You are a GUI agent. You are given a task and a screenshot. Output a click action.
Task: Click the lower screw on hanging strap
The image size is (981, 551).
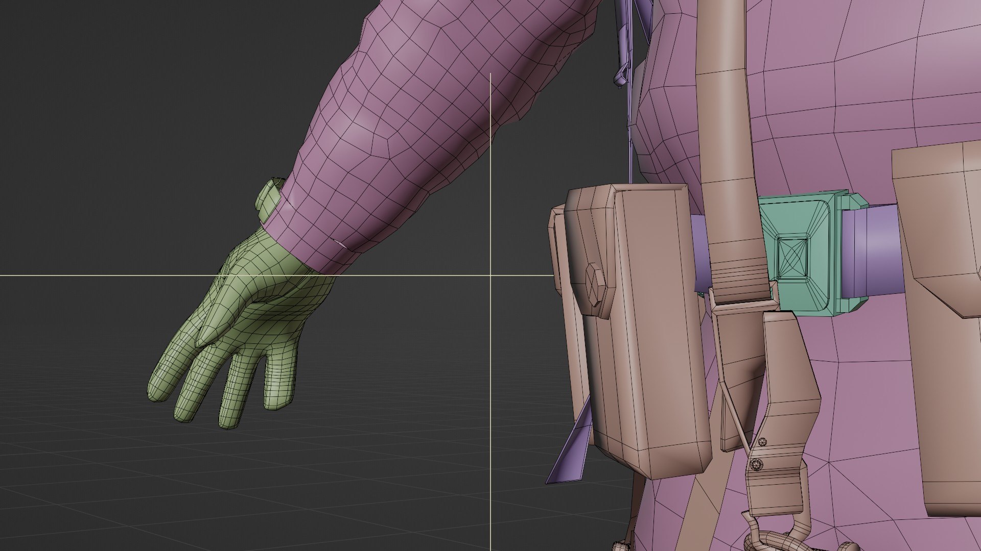tap(757, 465)
